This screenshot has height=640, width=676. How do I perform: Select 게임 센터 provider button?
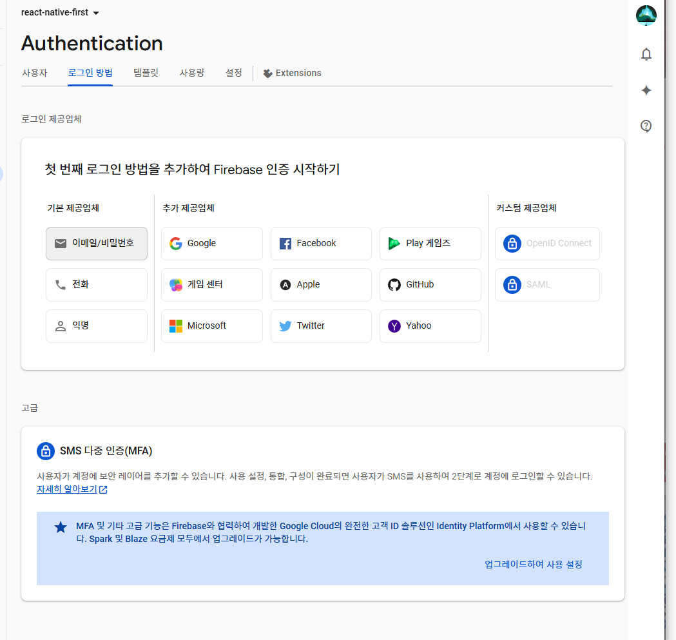click(211, 285)
